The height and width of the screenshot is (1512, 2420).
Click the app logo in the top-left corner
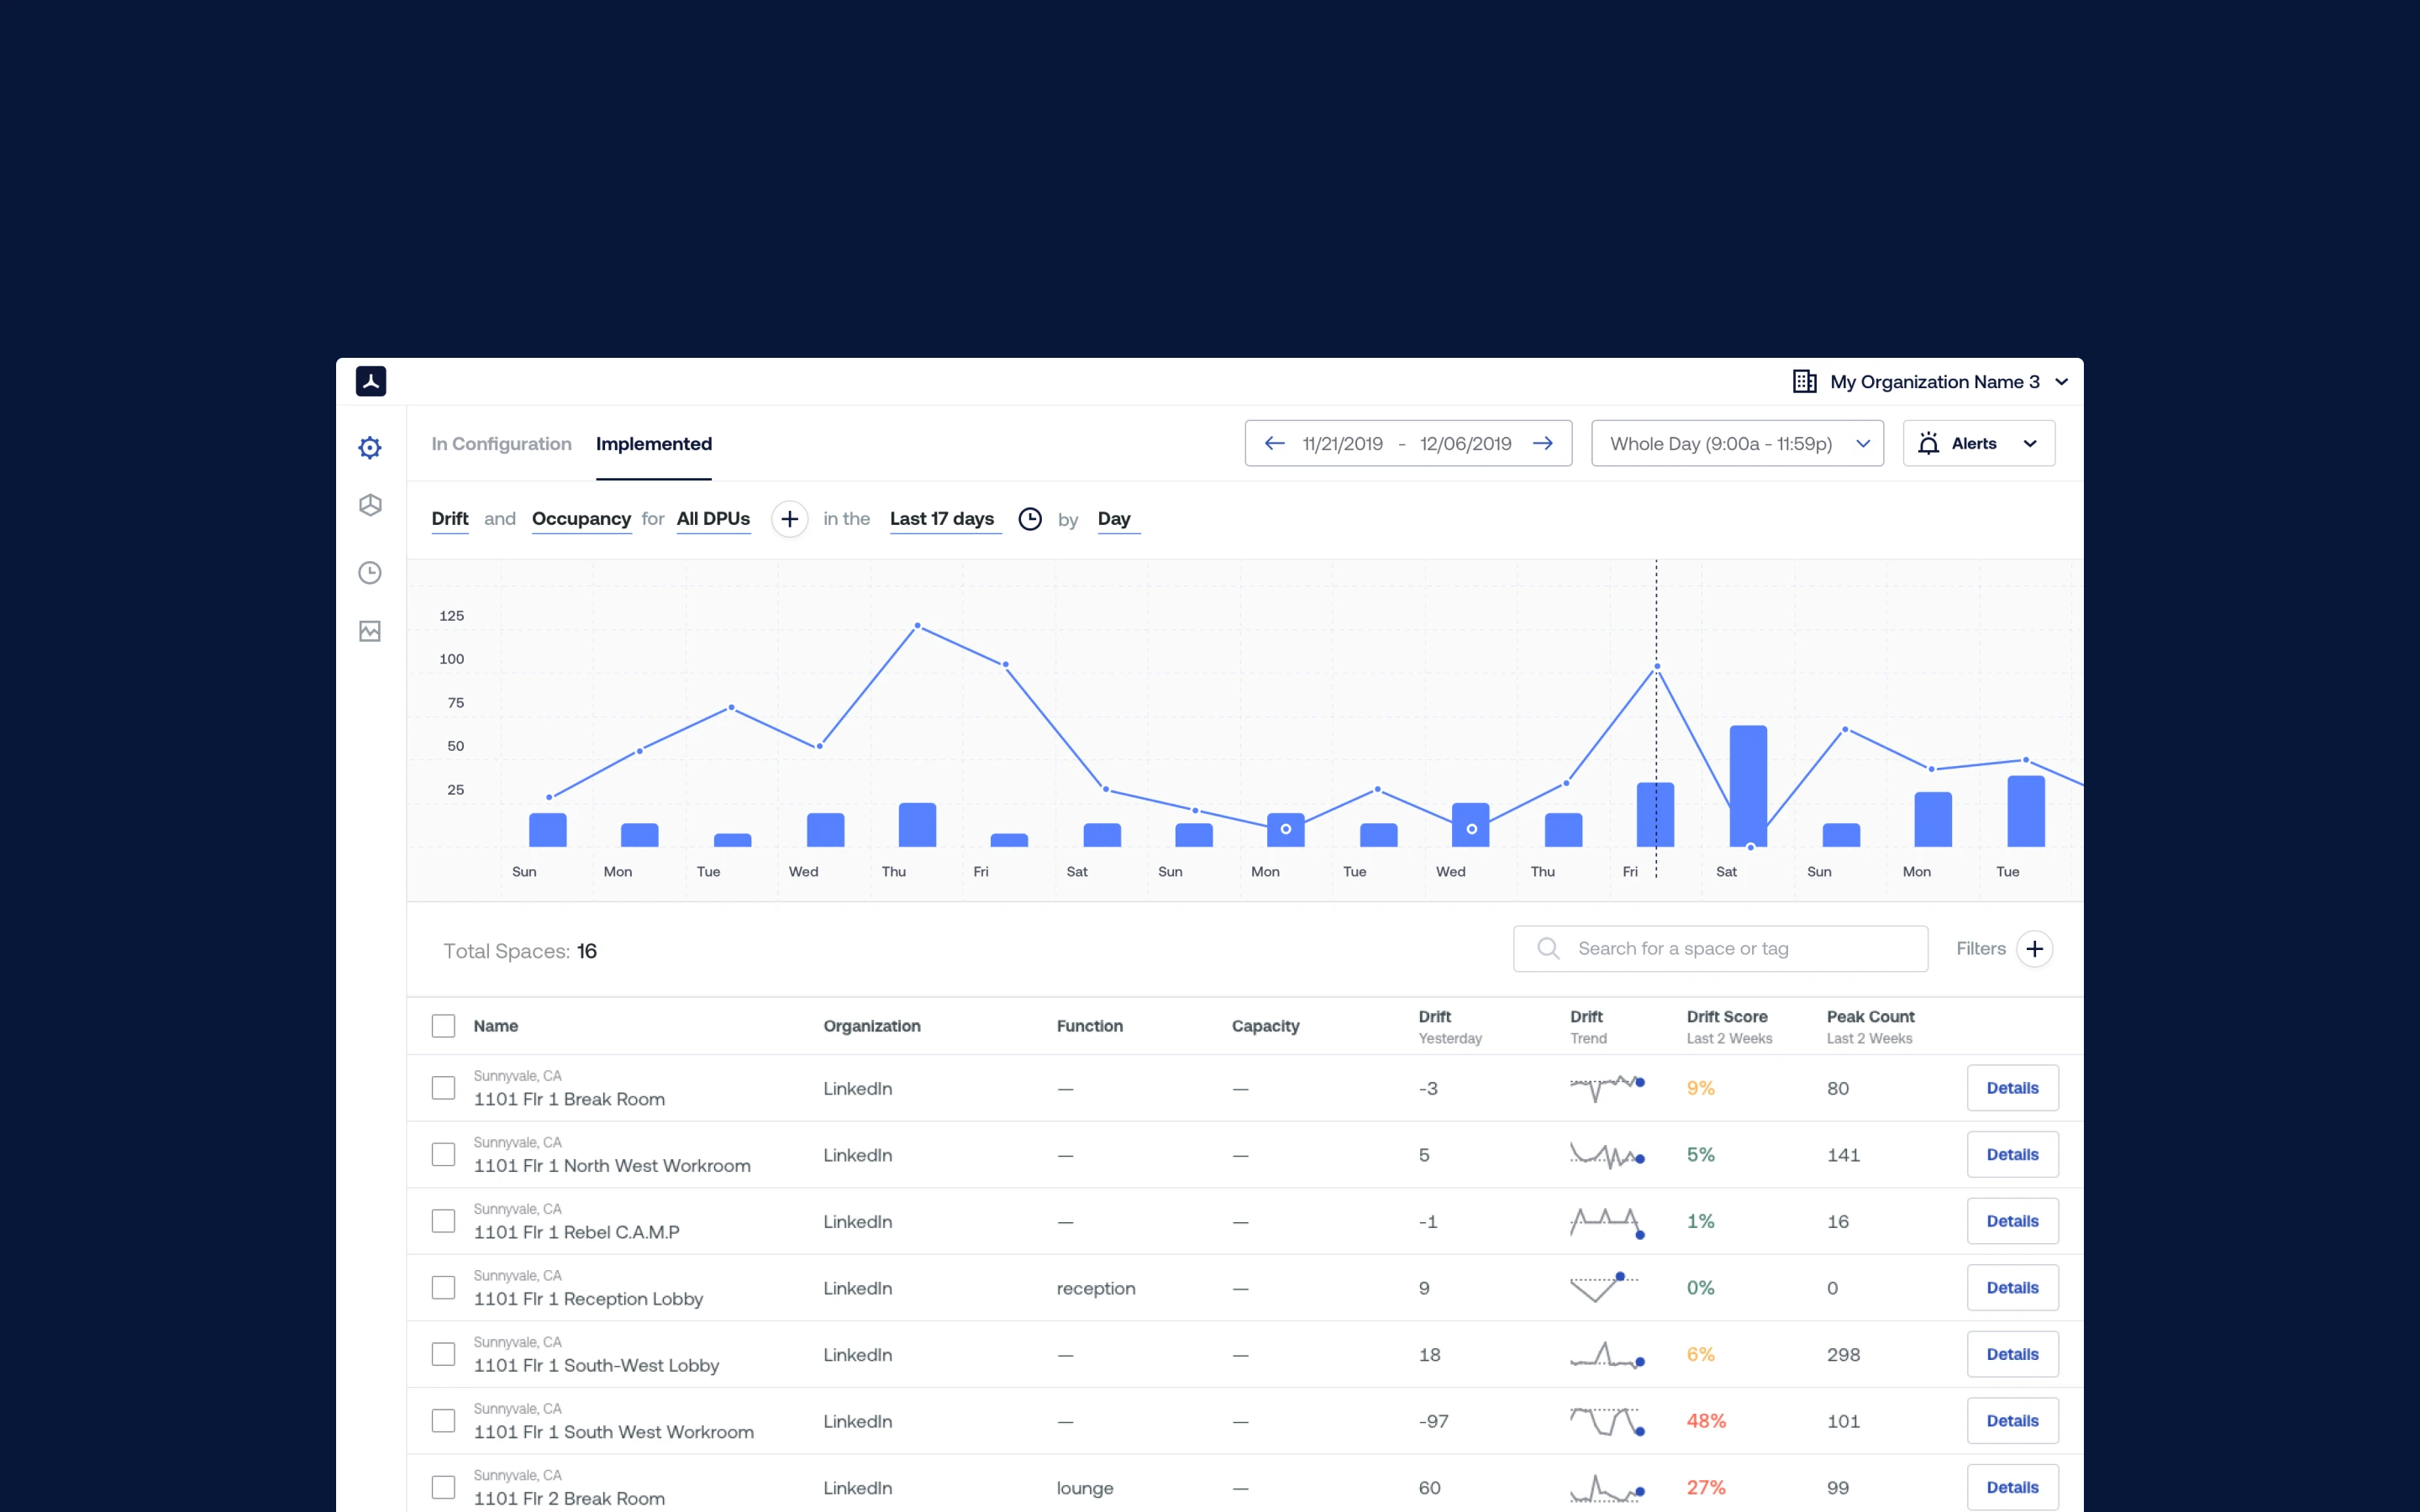click(371, 381)
